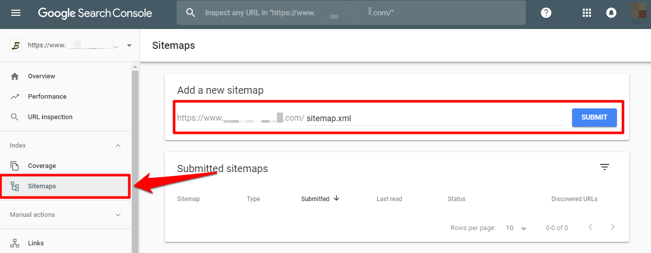
Task: Collapse the Index section
Action: [118, 146]
